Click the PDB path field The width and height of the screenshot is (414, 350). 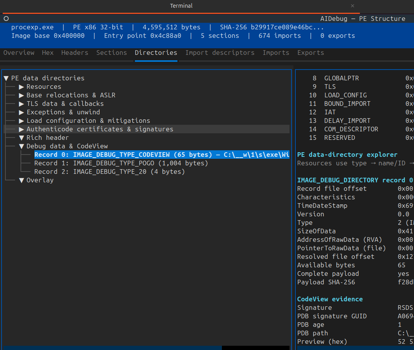pyautogui.click(x=354, y=333)
